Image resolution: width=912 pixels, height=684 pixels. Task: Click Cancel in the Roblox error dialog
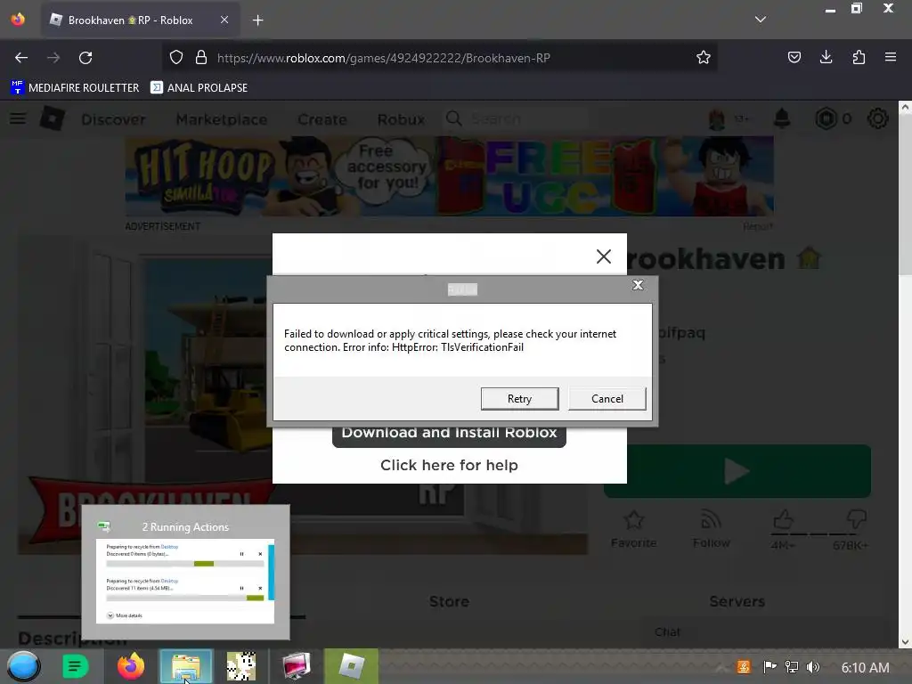pyautogui.click(x=607, y=398)
